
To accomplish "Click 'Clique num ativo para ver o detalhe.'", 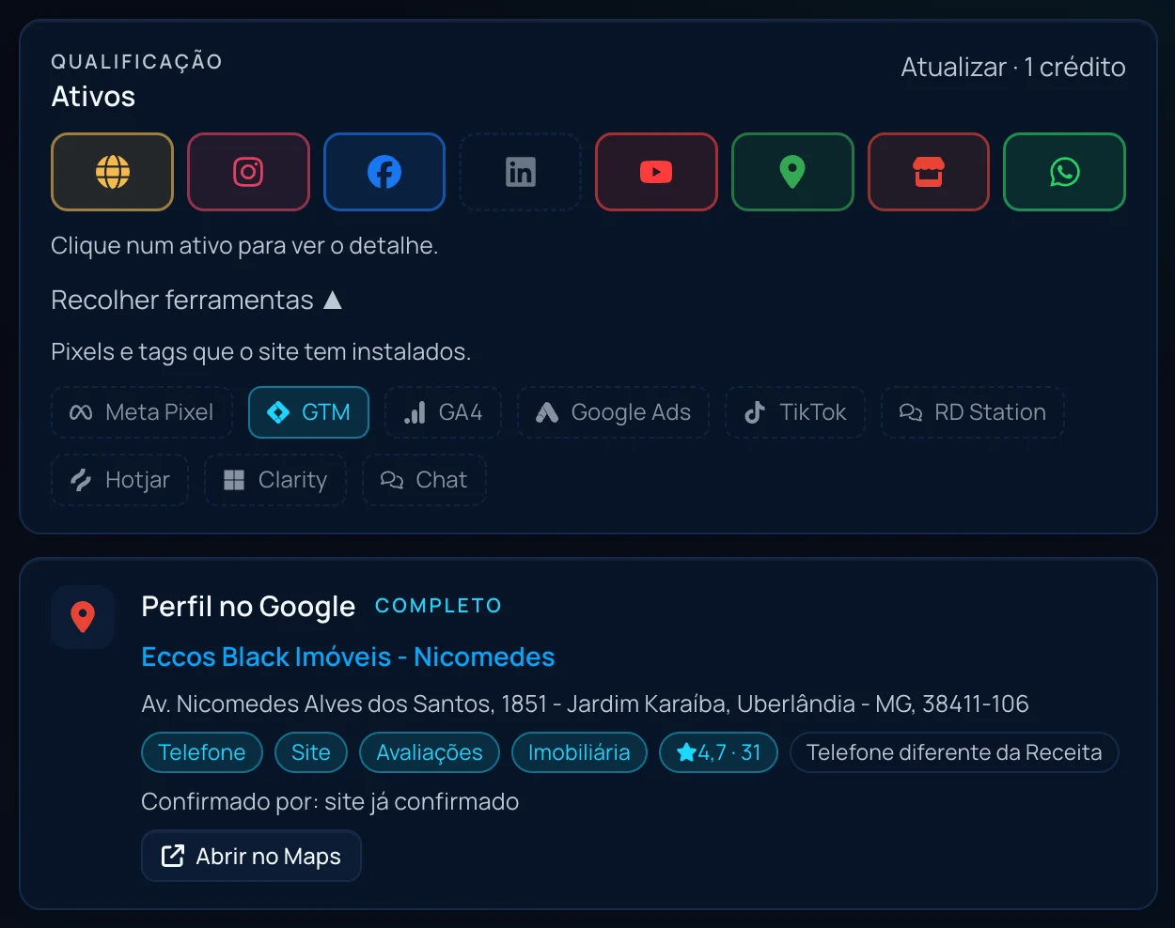I will pos(244,245).
